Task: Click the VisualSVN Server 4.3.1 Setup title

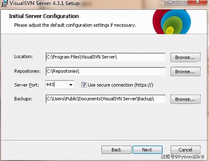Action: point(44,3)
